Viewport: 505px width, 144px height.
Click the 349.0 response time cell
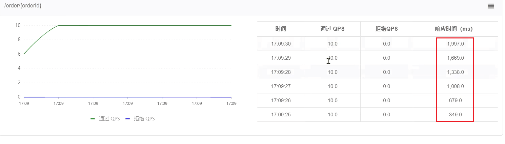pyautogui.click(x=455, y=115)
